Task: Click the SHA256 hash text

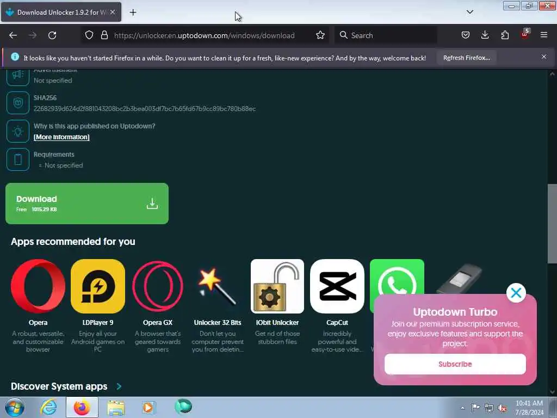Action: click(x=145, y=109)
